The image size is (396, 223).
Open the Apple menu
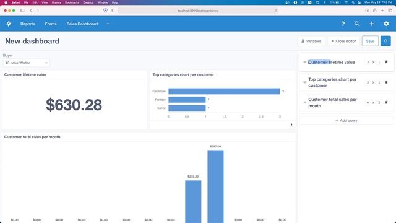tap(6, 2)
